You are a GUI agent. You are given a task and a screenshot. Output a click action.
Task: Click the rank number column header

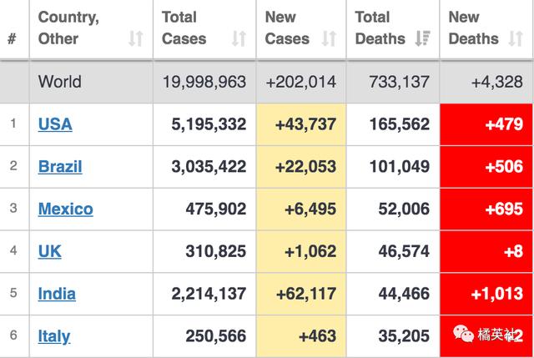13,38
